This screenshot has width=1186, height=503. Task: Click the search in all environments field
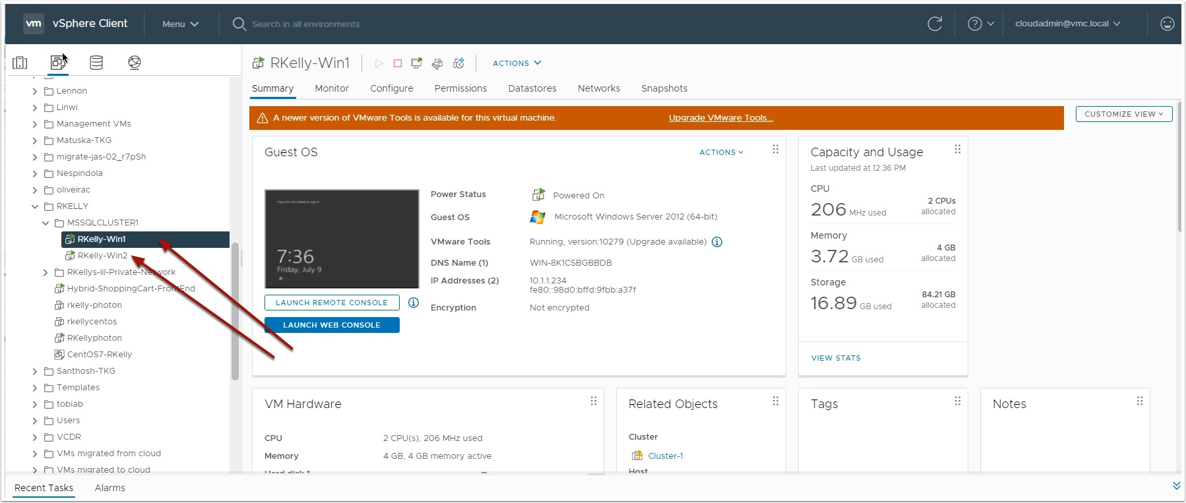click(x=305, y=24)
